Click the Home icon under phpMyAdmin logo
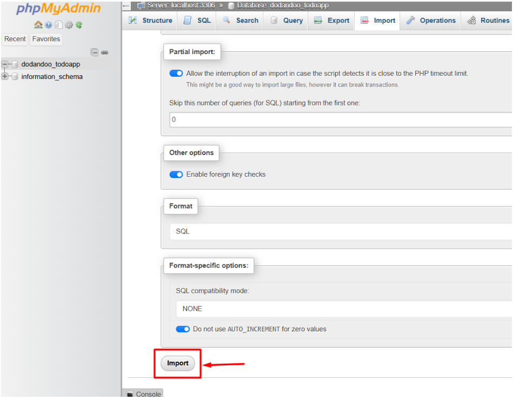 (x=38, y=25)
